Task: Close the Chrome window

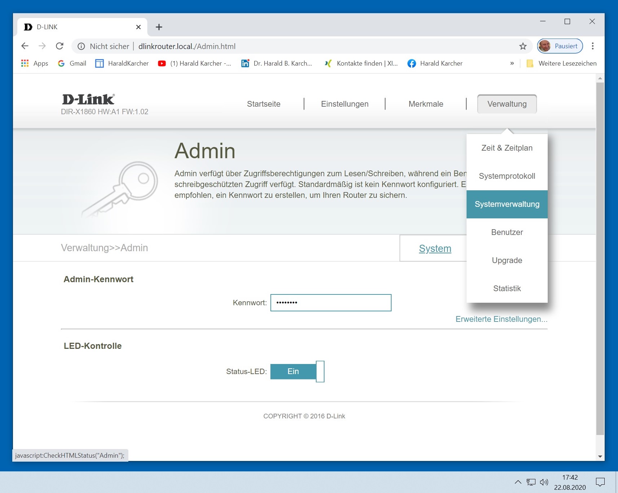Action: tap(592, 21)
